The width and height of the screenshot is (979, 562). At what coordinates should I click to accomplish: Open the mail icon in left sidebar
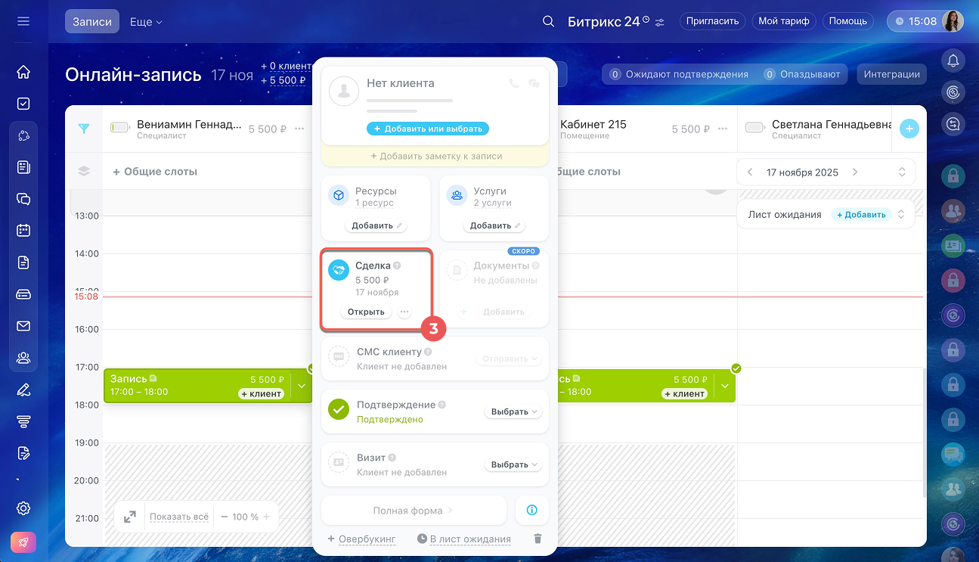coord(23,326)
